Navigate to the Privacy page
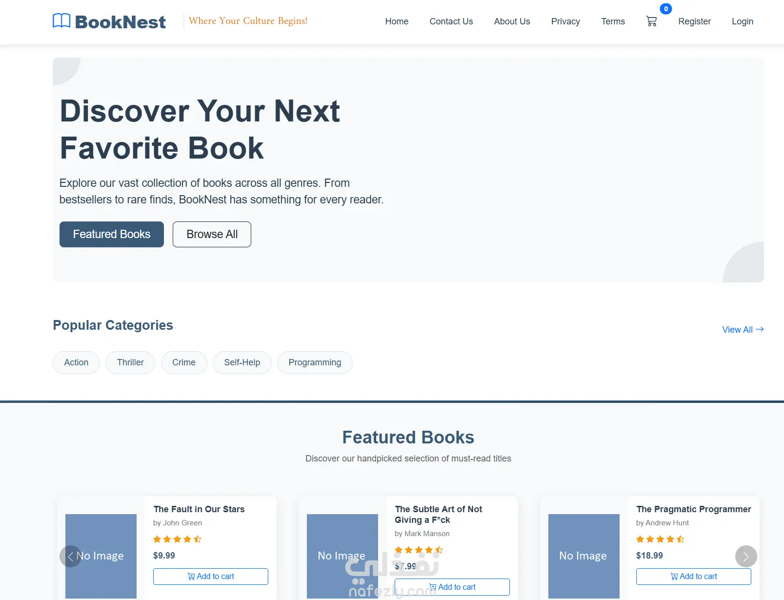This screenshot has height=600, width=784. point(565,21)
